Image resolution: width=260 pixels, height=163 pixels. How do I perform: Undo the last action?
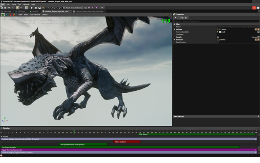click(x=9, y=8)
